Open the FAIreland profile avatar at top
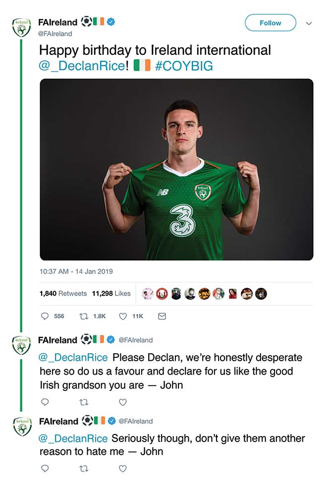 (x=21, y=27)
